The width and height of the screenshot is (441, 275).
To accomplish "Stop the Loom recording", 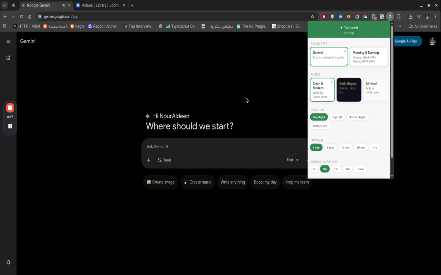I will click(x=10, y=108).
